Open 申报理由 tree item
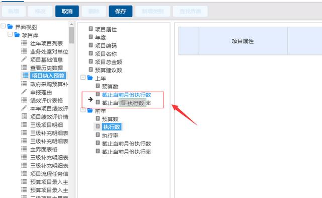322x198 pixels. point(41,92)
